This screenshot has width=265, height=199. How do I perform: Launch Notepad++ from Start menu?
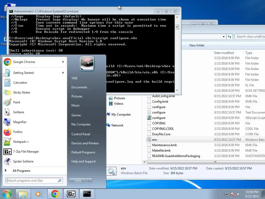pyautogui.click(x=34, y=142)
